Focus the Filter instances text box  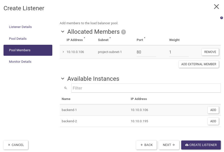pos(146,88)
